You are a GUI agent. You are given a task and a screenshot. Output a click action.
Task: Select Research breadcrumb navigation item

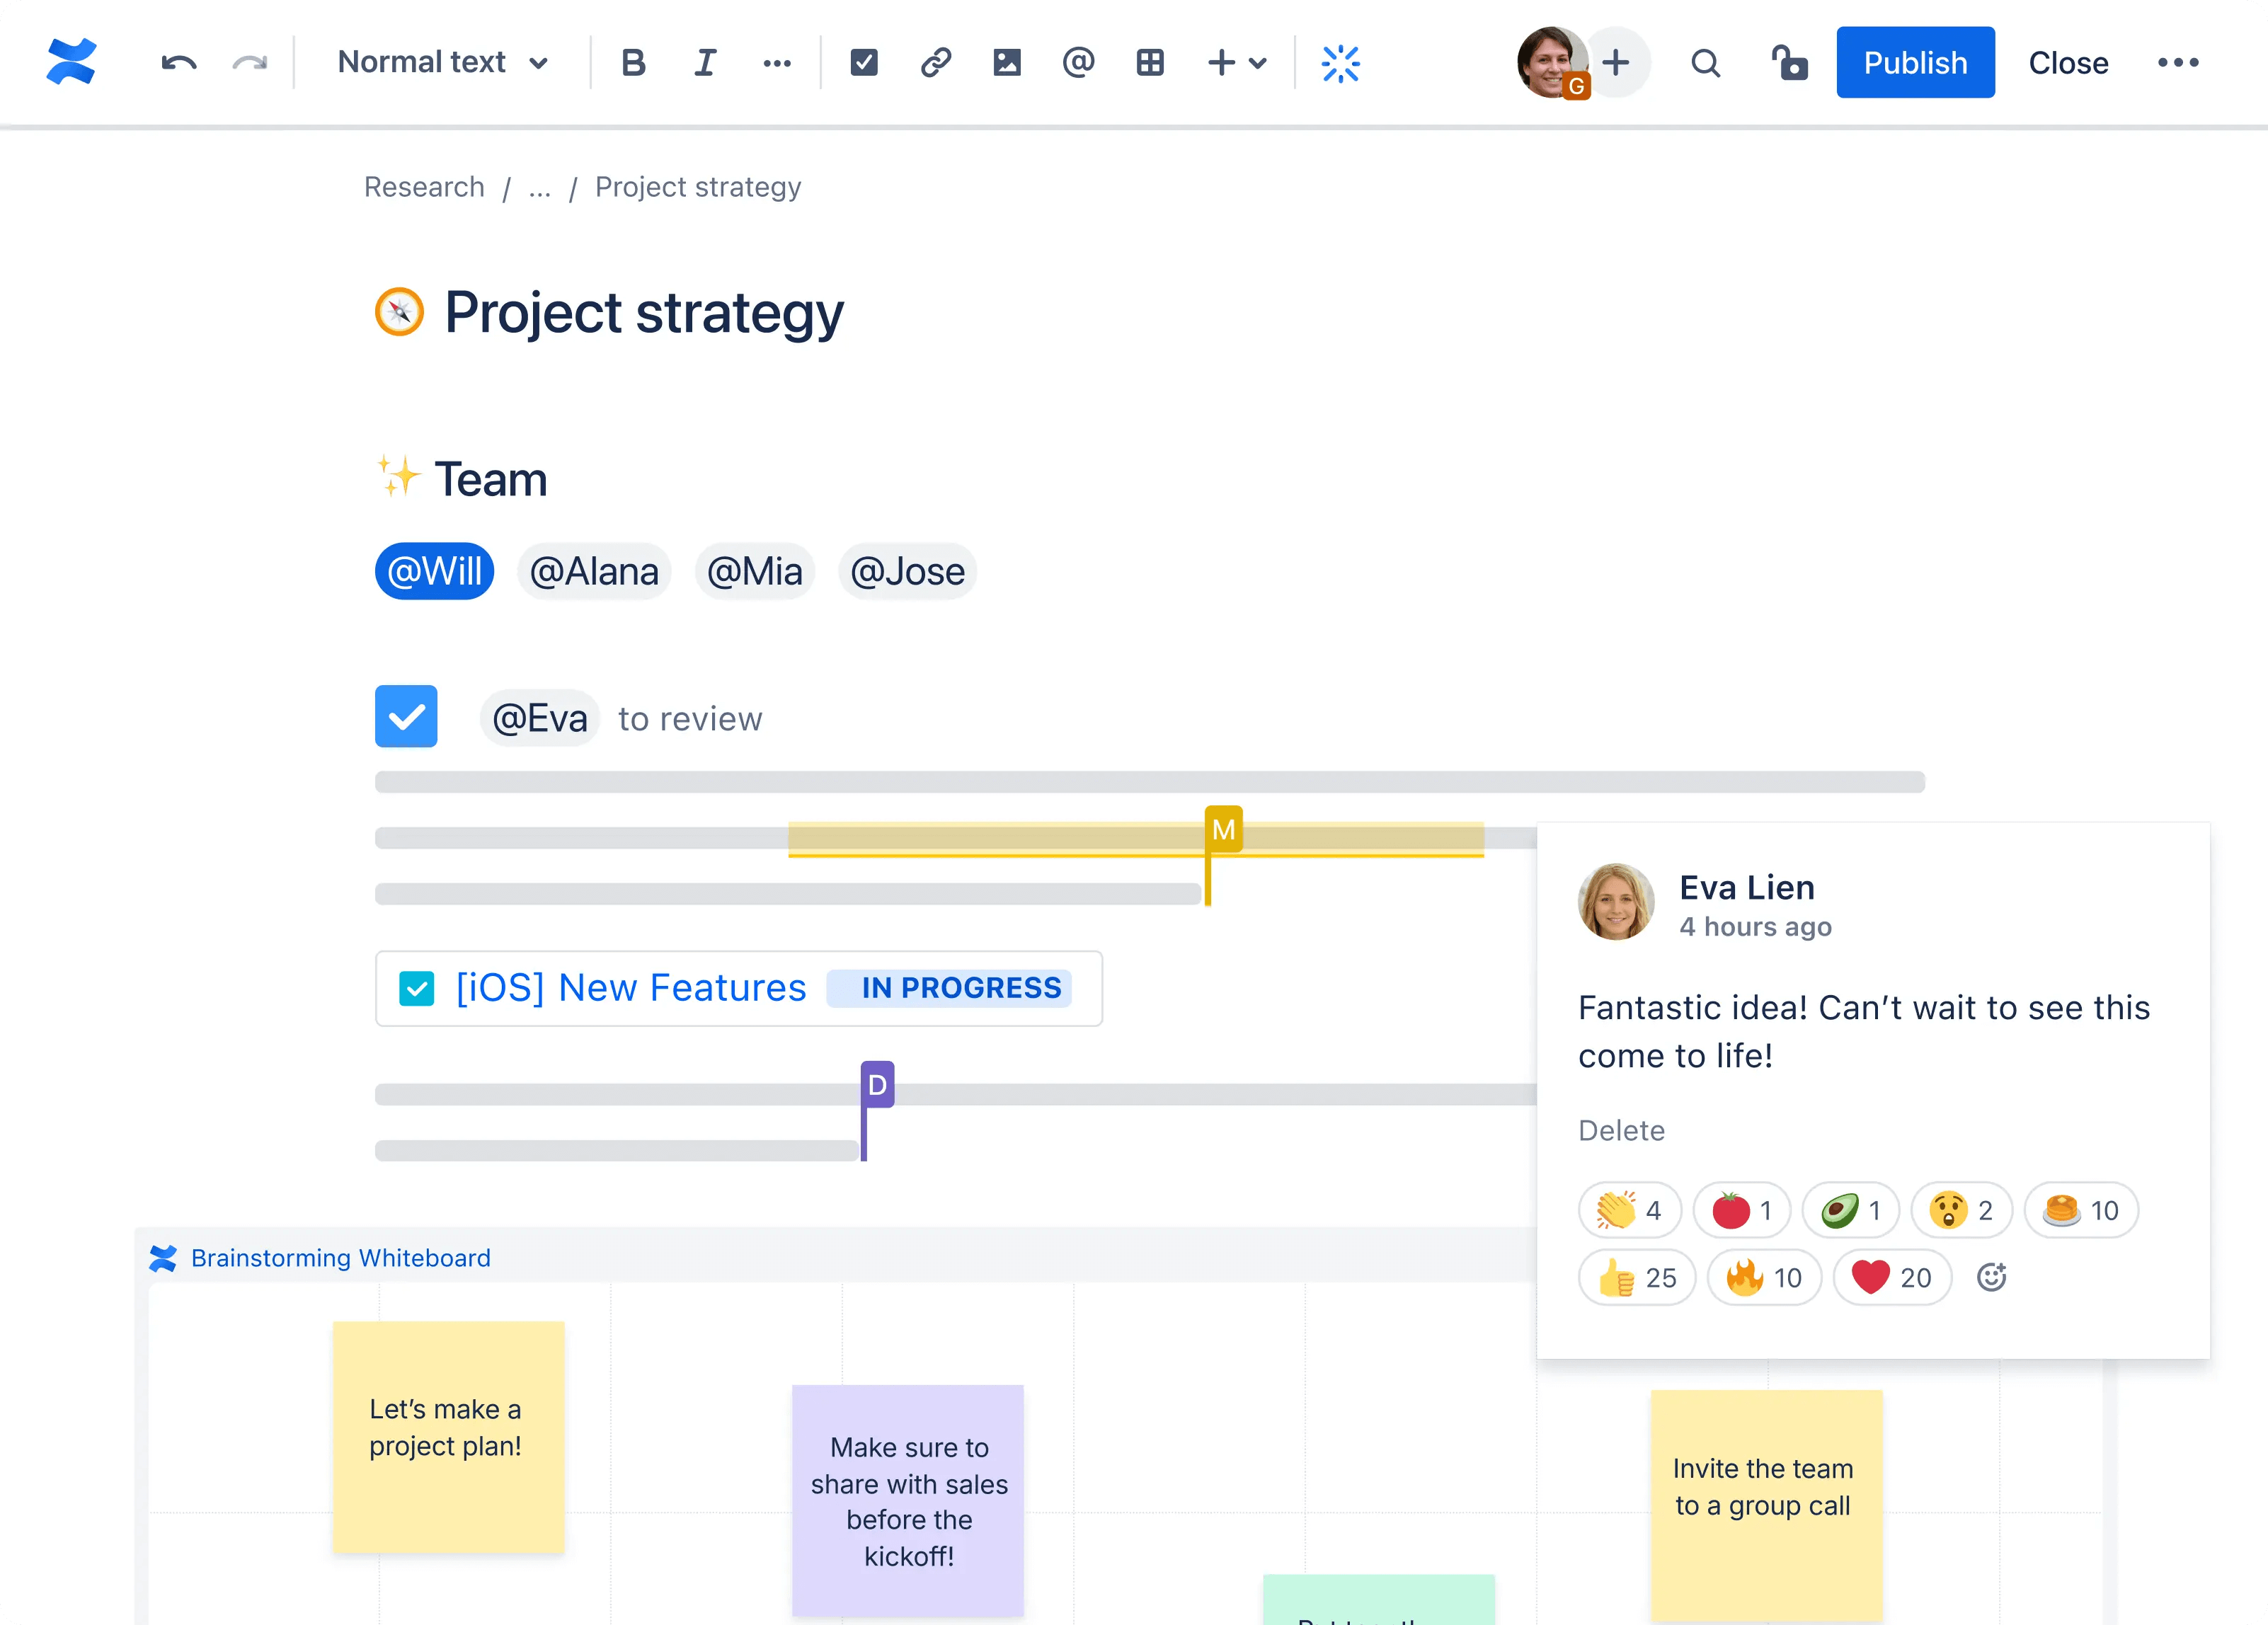pos(422,185)
